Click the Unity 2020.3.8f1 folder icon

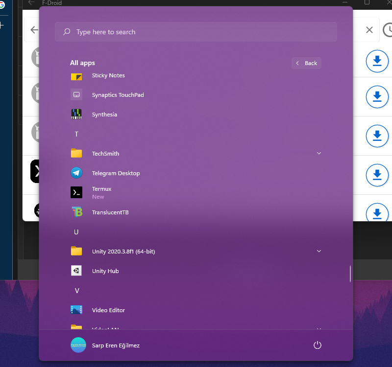76,251
